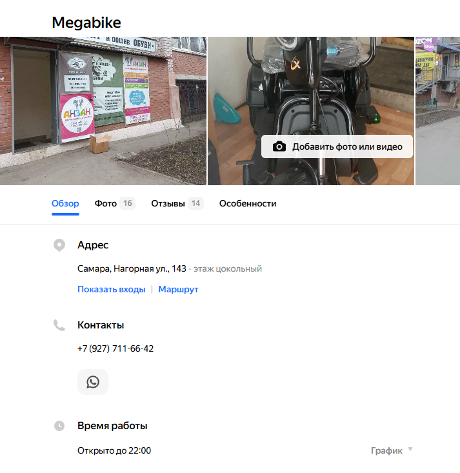Switch to the Особенности tab
Image resolution: width=460 pixels, height=473 pixels.
(248, 204)
